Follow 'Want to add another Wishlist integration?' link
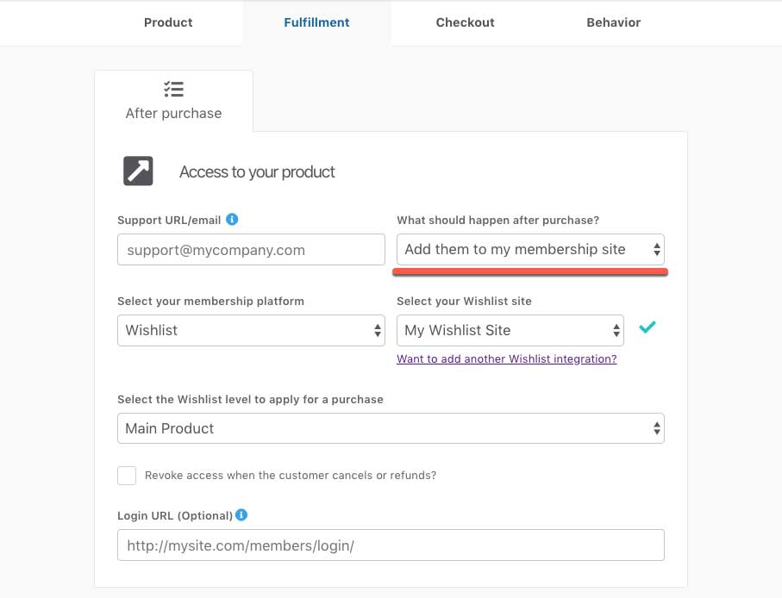782x598 pixels. coord(507,358)
